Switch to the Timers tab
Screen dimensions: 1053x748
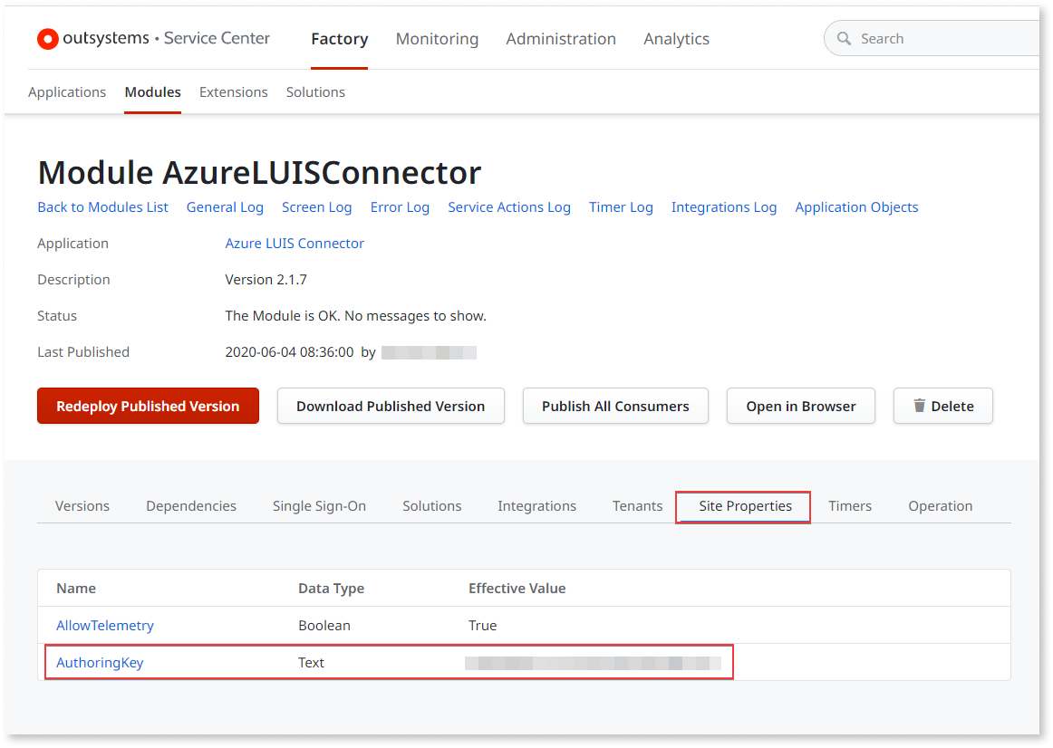(x=849, y=505)
